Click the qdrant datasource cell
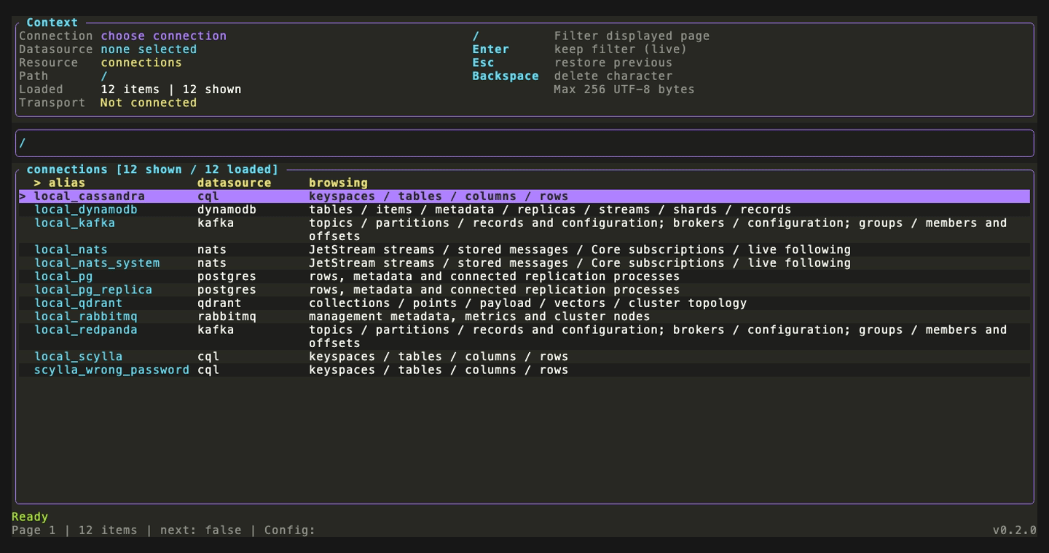The image size is (1049, 553). coord(219,303)
